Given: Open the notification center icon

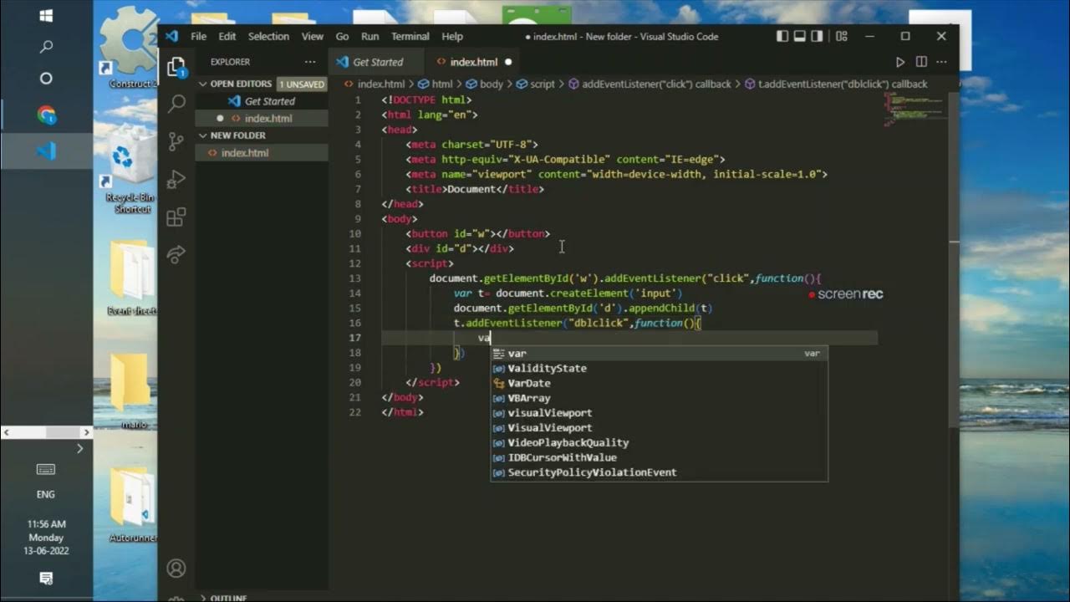Looking at the screenshot, I should 46,579.
